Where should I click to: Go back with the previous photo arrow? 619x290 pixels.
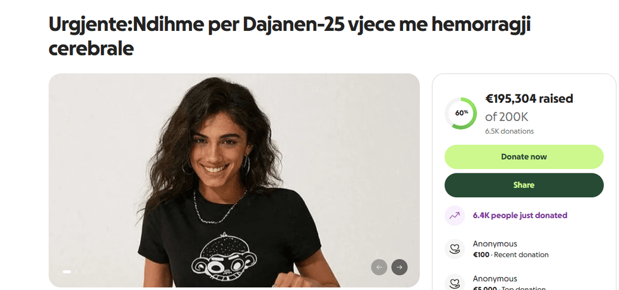tap(379, 267)
